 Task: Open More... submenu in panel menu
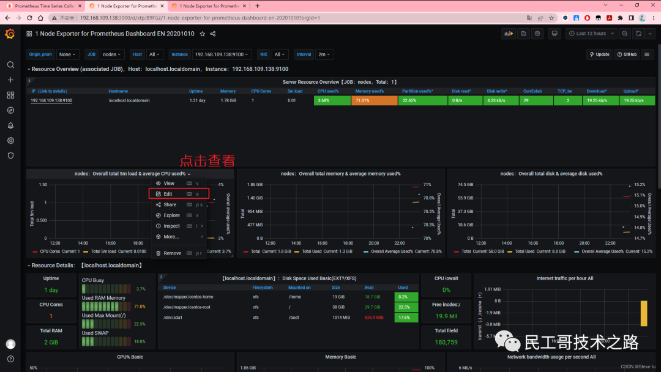click(x=179, y=237)
